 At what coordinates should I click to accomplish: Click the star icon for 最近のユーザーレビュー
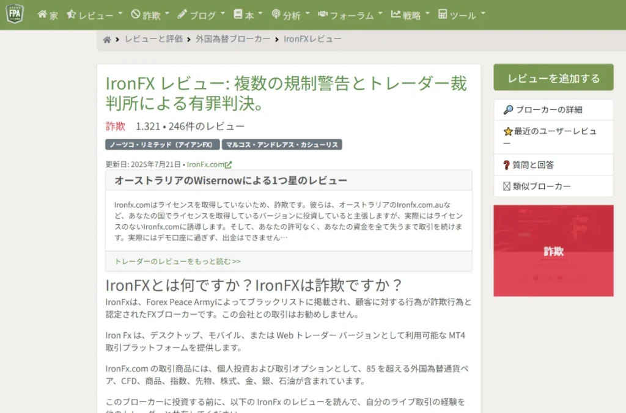510,130
